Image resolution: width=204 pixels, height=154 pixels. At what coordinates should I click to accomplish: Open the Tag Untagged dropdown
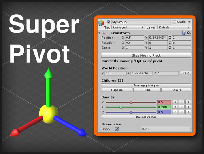(x=128, y=27)
